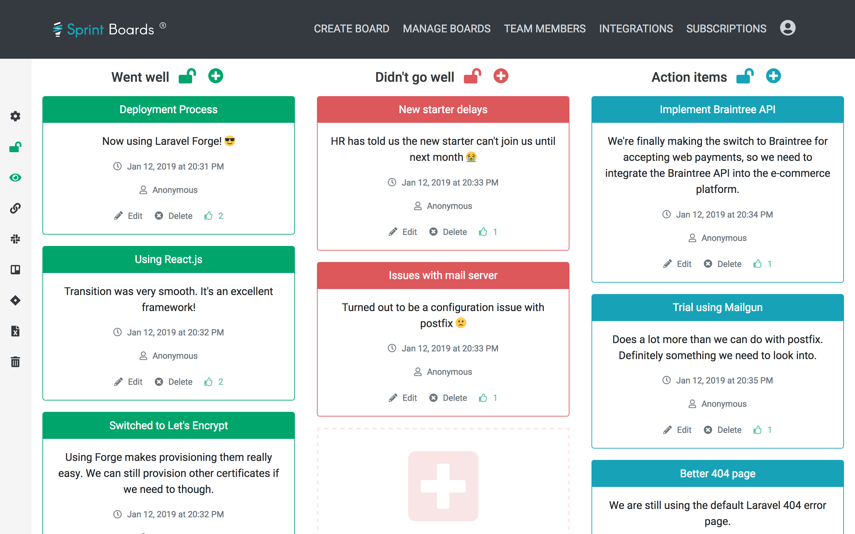Go to Manage Boards

tap(447, 29)
